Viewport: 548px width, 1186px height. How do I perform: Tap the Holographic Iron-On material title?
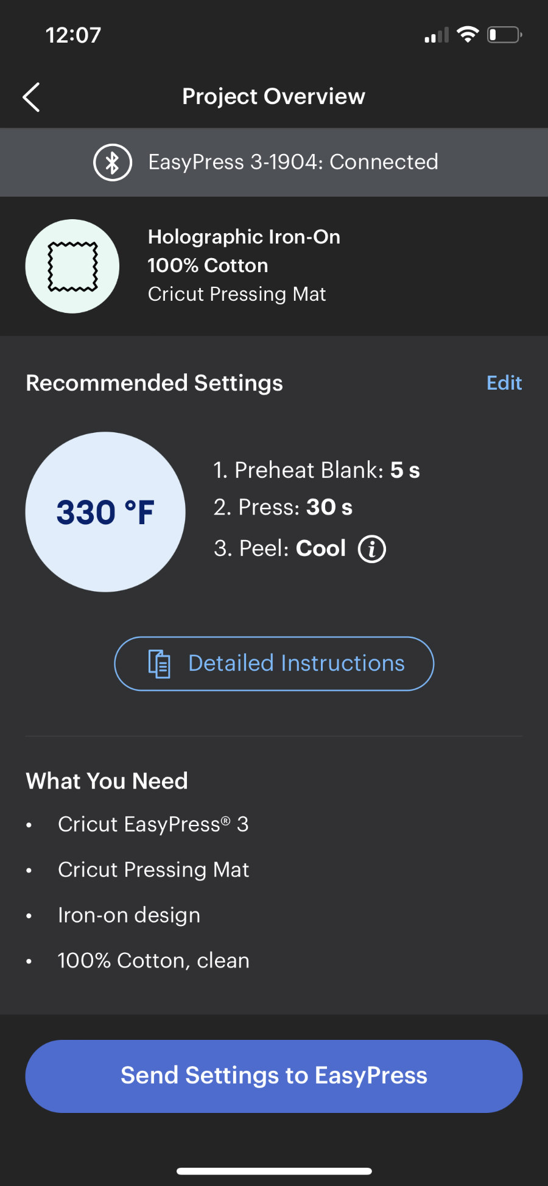(244, 237)
